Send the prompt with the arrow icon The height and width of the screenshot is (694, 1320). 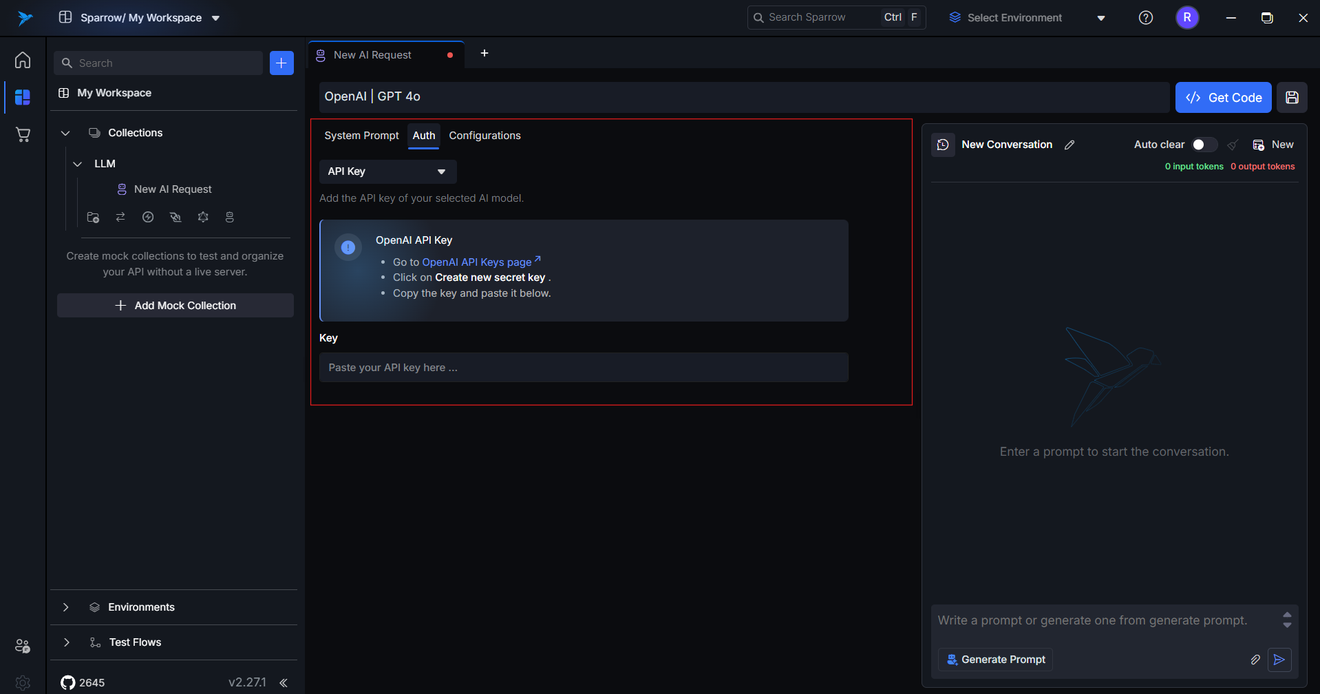tap(1279, 660)
